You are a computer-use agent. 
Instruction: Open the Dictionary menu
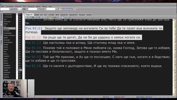coord(18,7)
